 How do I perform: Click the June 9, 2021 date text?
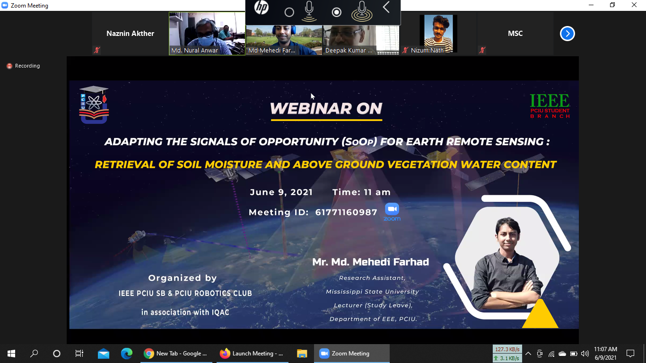(x=281, y=192)
